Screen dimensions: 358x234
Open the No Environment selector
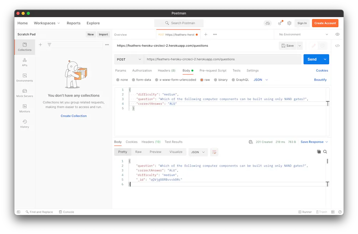(x=304, y=35)
